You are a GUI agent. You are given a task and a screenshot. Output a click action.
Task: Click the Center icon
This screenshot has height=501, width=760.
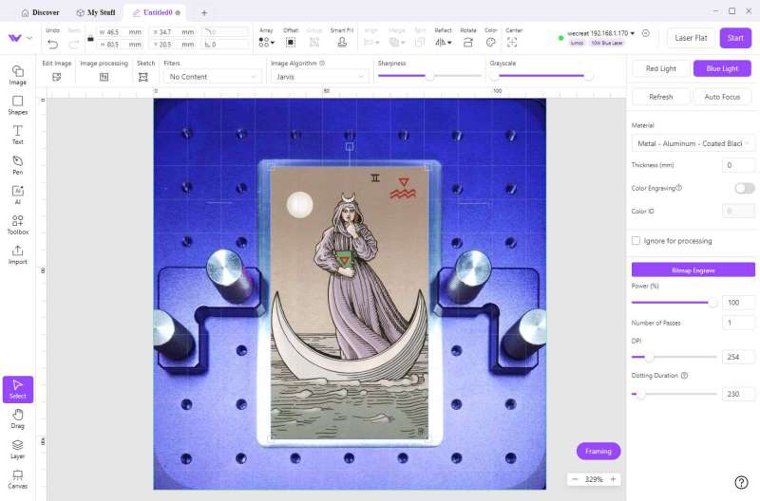pos(512,43)
